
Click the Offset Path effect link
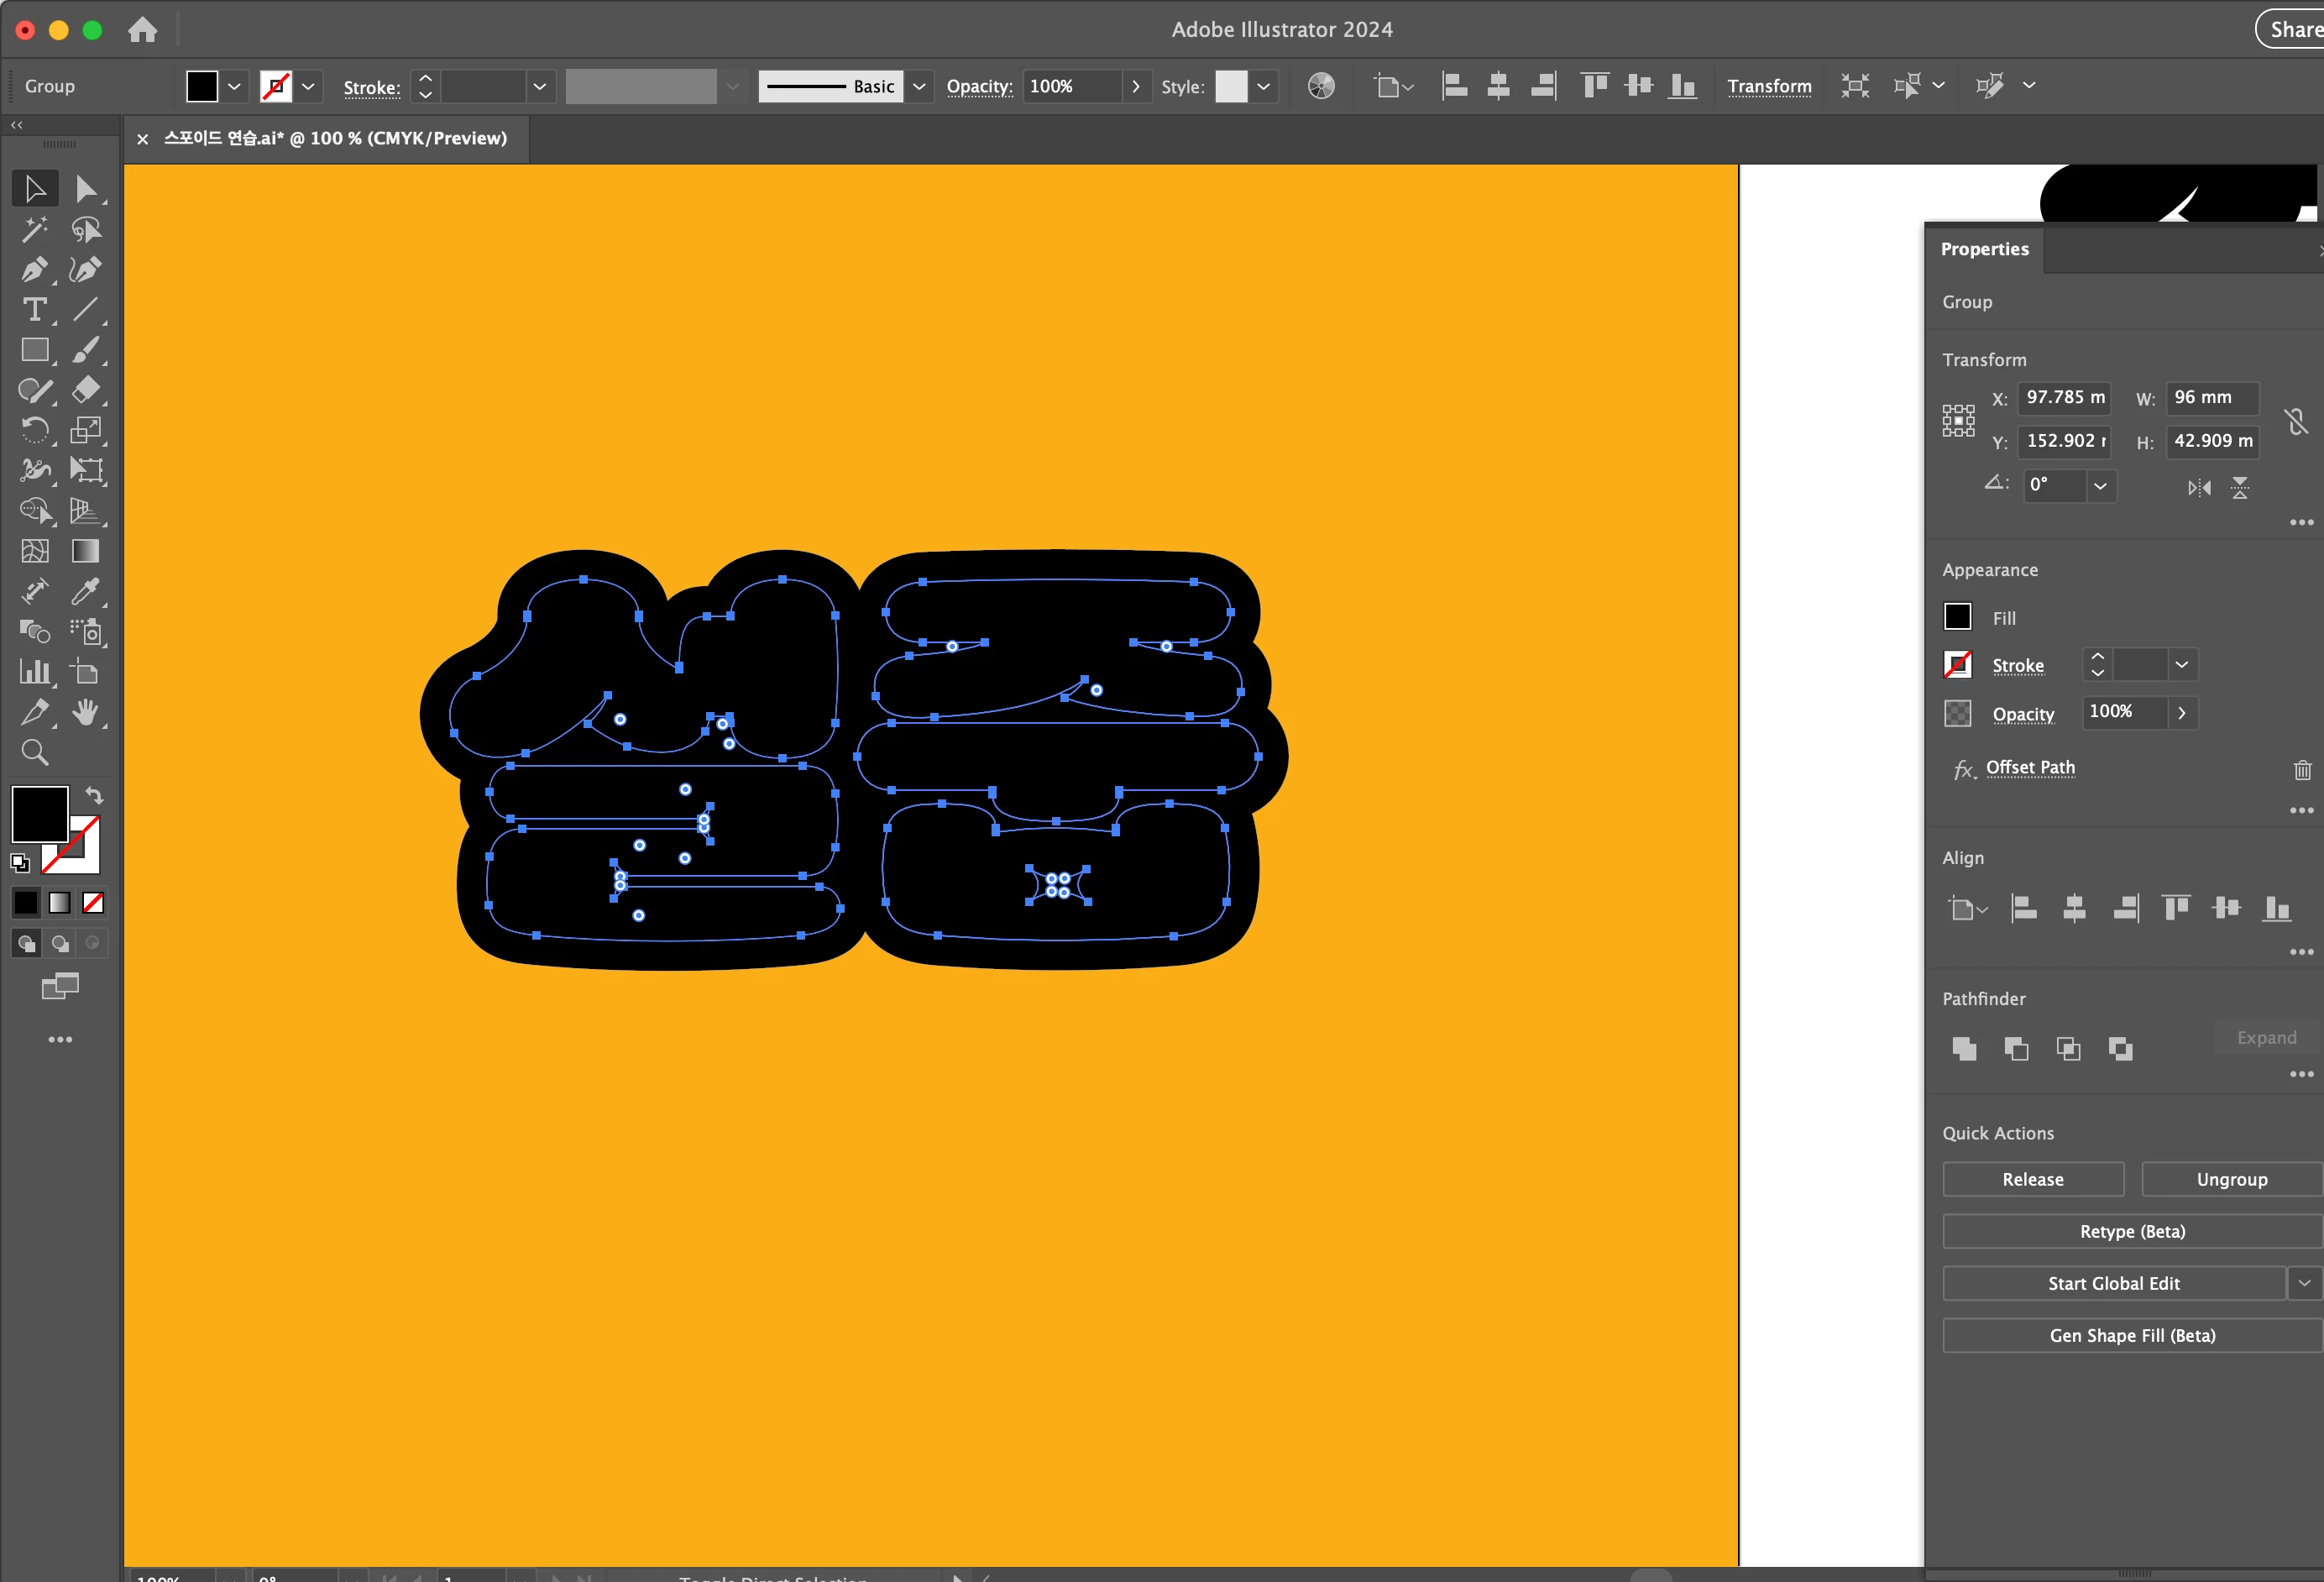2030,767
